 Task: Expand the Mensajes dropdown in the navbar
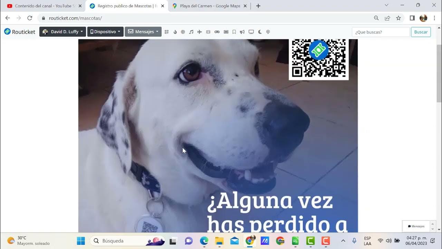[143, 32]
